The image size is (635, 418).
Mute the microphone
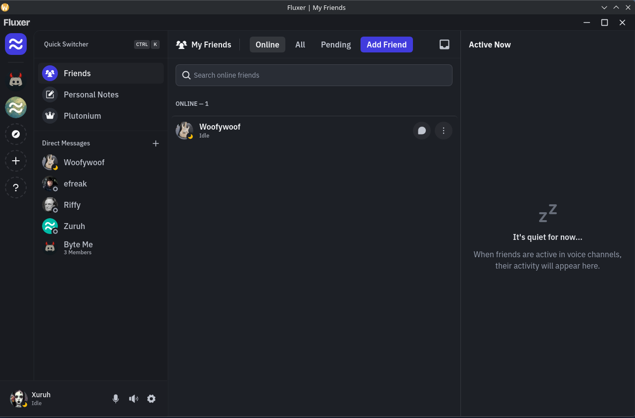116,399
